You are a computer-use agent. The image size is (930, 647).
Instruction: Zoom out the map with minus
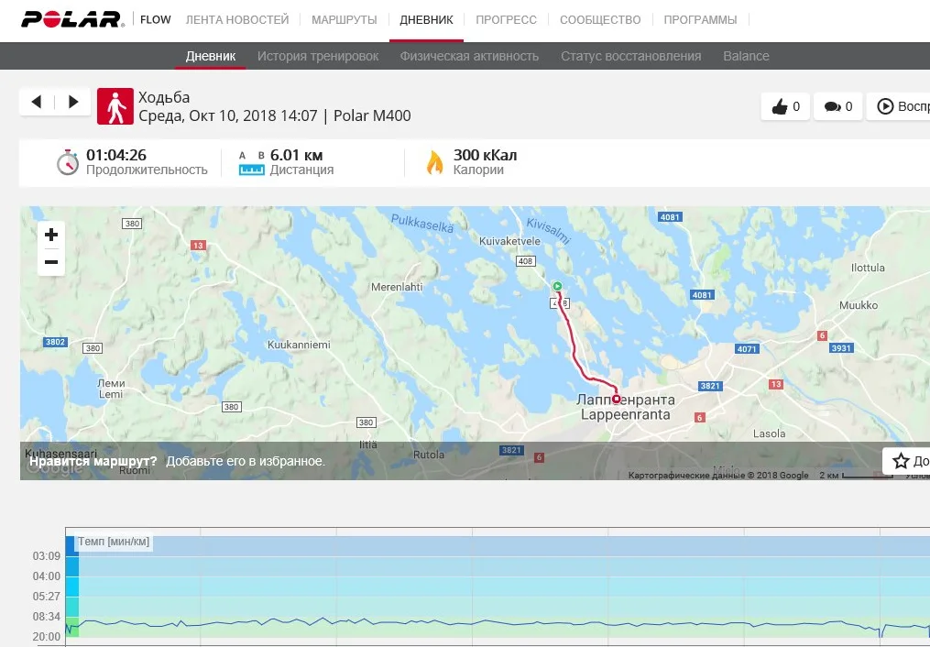51,262
